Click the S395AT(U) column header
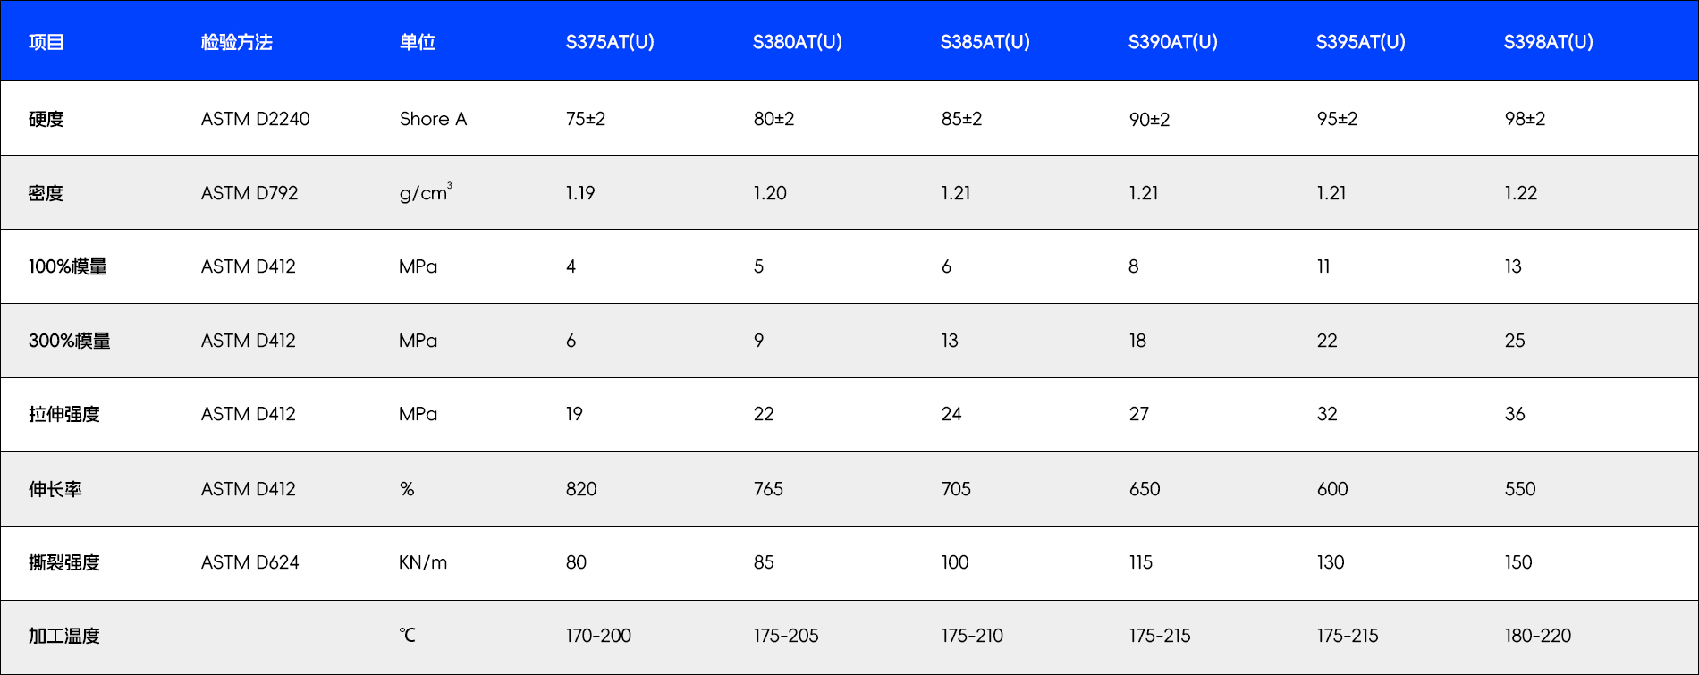 click(1360, 42)
